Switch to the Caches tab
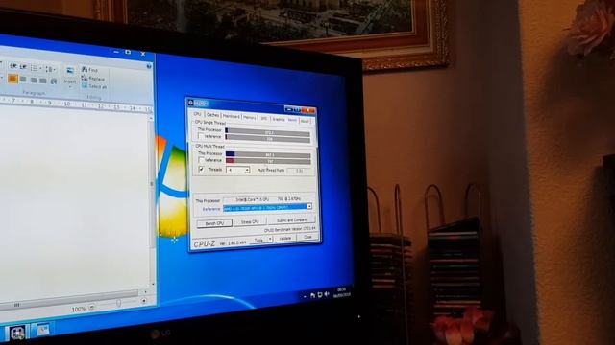Viewport: 615px width, 345px height. 212,115
